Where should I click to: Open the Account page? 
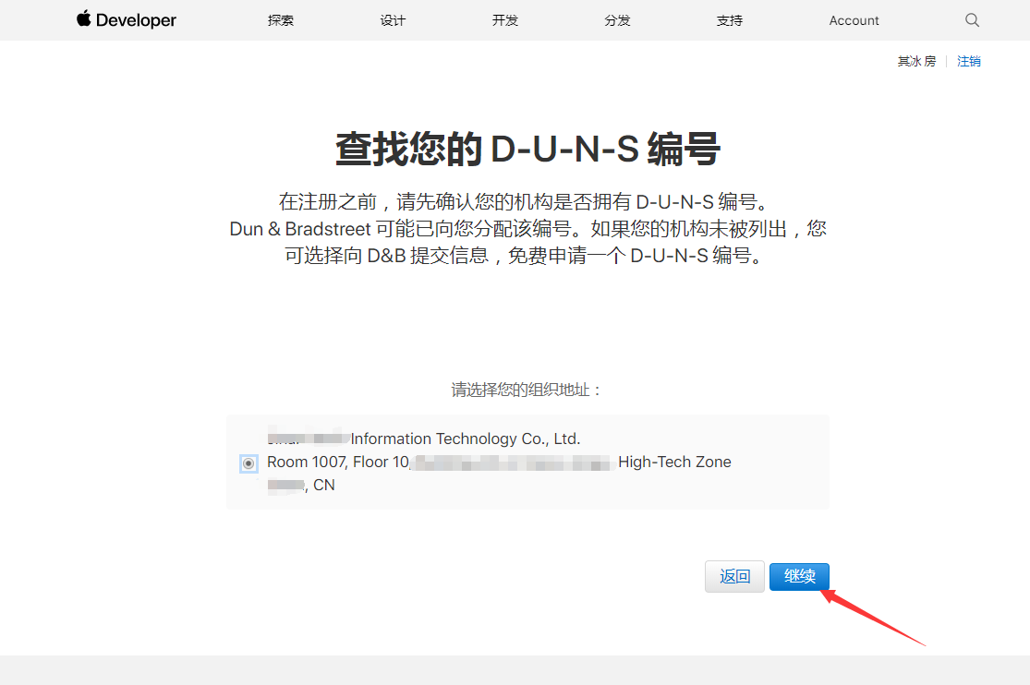click(x=854, y=20)
